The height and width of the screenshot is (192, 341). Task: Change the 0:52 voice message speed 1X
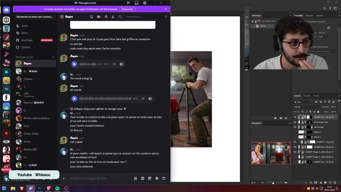143,99
